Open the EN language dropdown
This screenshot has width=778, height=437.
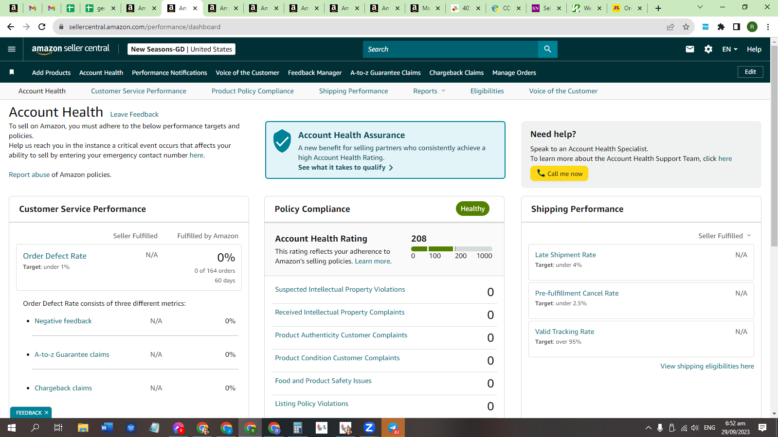729,49
